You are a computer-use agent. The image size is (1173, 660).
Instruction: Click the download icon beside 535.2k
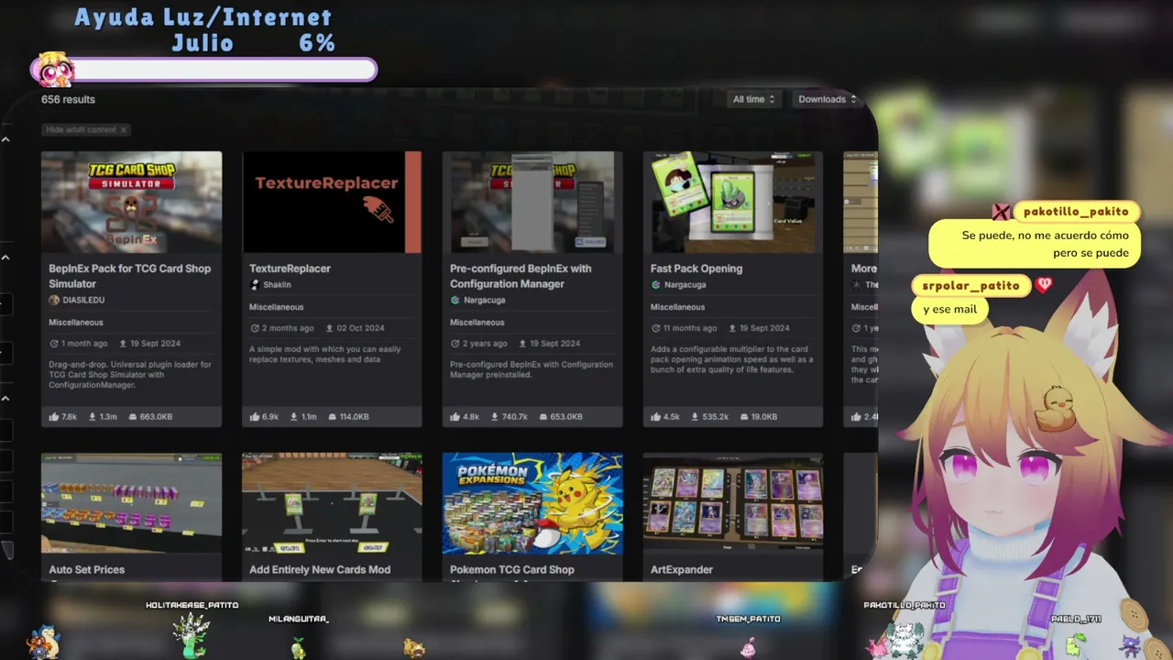(x=696, y=417)
